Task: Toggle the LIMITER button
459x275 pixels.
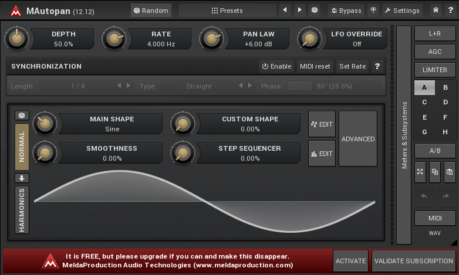Action: click(x=435, y=70)
